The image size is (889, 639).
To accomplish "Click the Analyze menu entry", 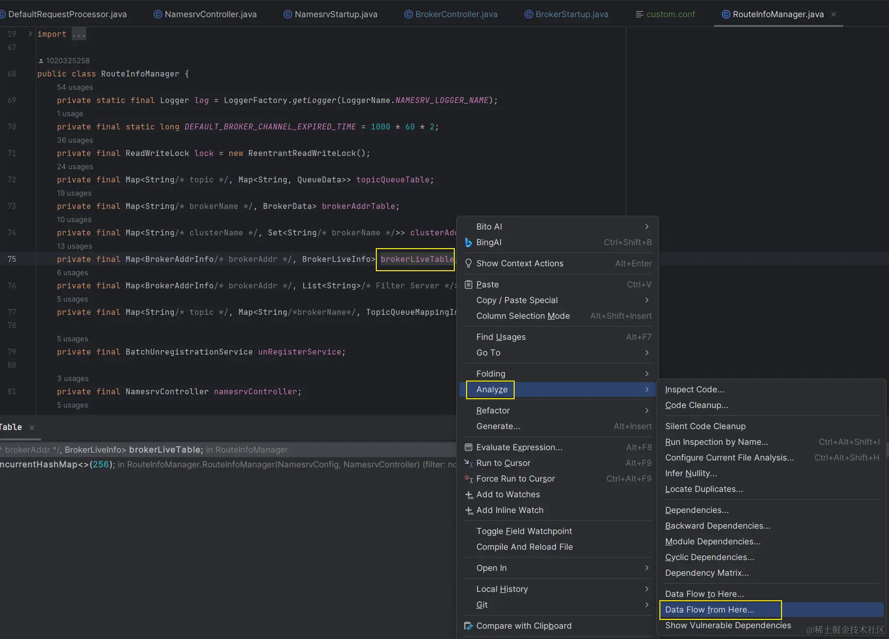I will click(558, 389).
